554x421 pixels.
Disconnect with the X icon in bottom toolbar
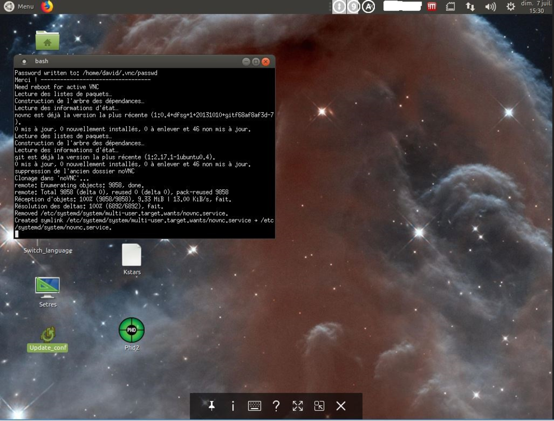click(341, 406)
